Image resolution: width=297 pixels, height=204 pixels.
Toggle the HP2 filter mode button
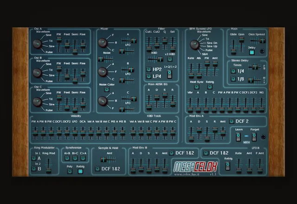[x=148, y=69]
